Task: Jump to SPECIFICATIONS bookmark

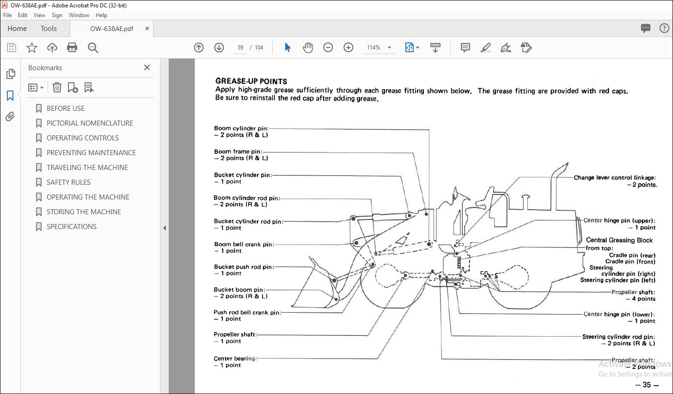Action: [x=71, y=227]
